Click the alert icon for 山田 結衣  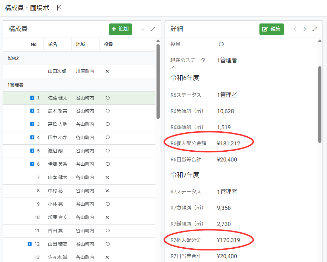coord(30,244)
